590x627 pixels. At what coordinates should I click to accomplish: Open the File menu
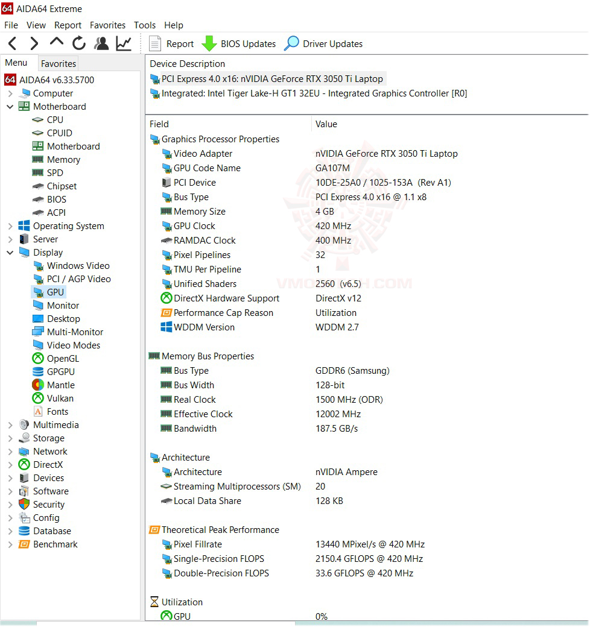point(11,25)
